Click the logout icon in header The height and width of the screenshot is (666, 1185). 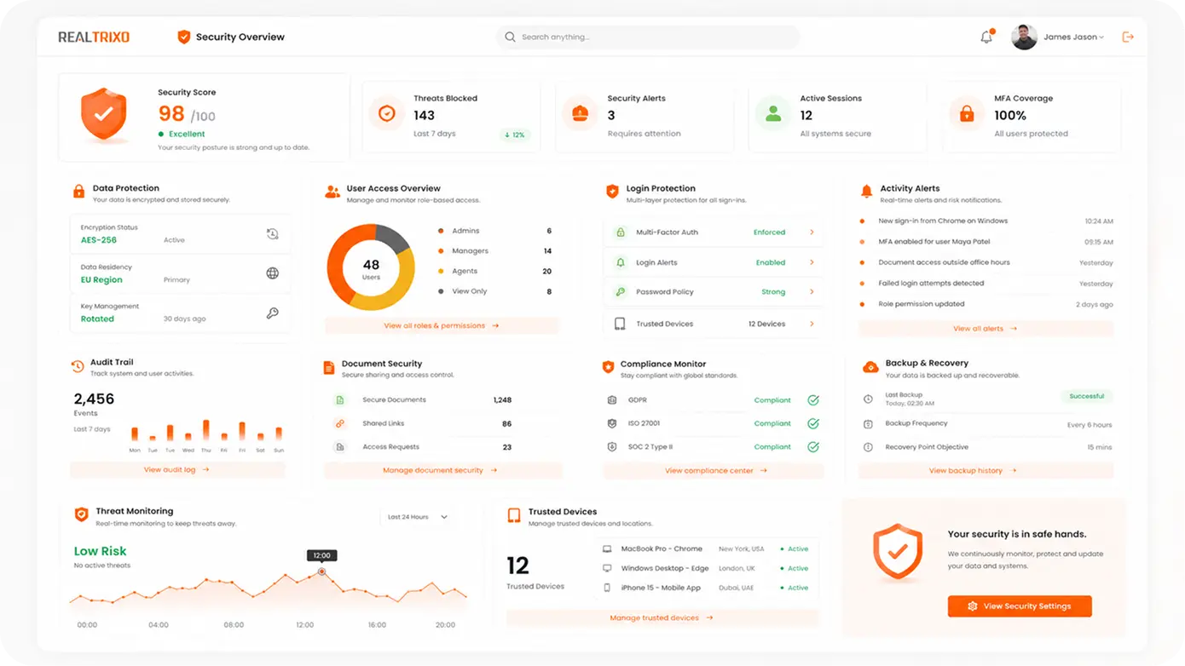click(1128, 37)
